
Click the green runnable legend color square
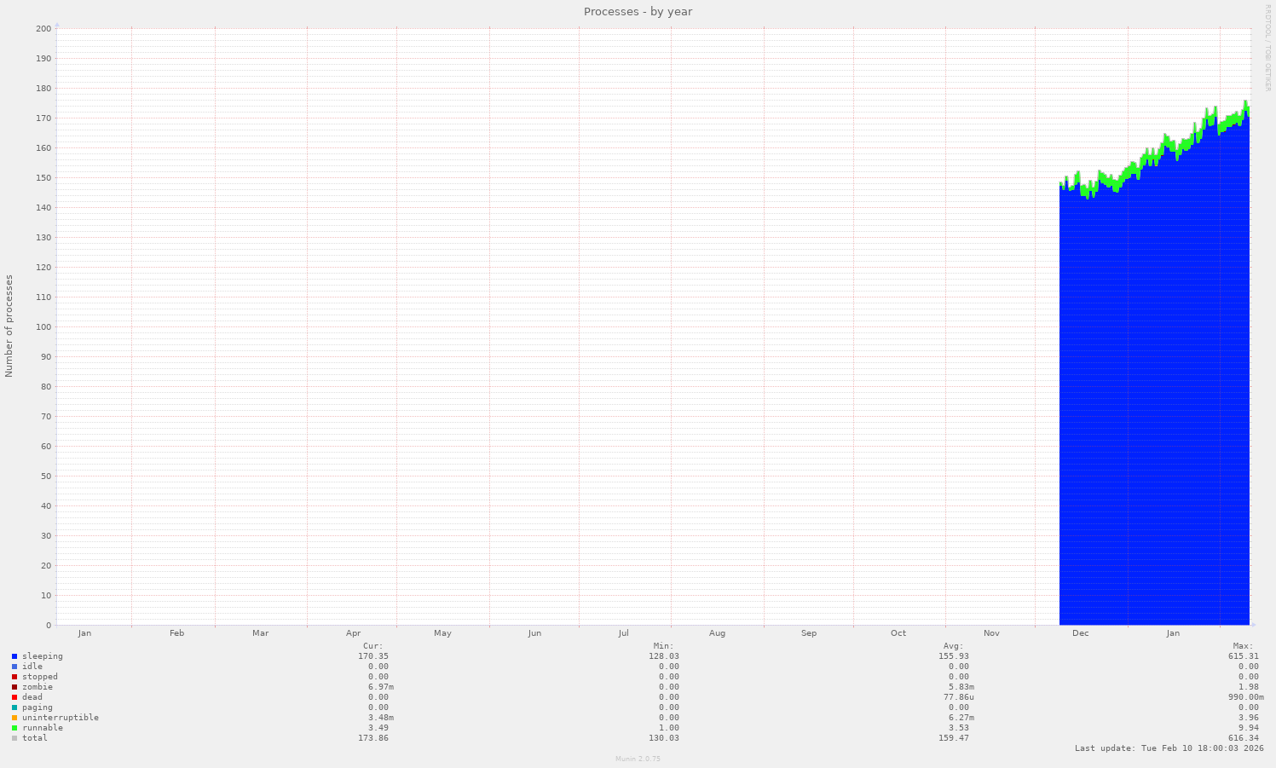point(14,728)
